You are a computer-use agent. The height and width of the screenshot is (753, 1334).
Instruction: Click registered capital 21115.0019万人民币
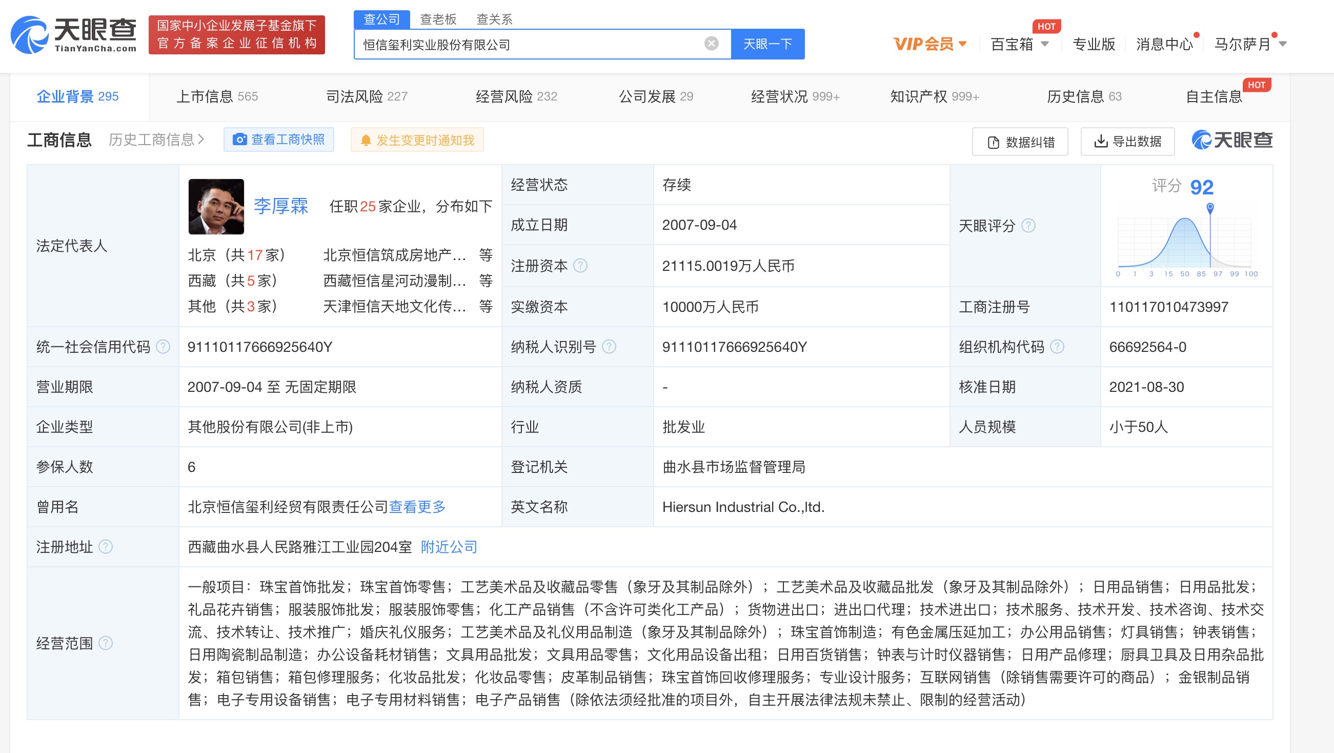click(x=728, y=266)
